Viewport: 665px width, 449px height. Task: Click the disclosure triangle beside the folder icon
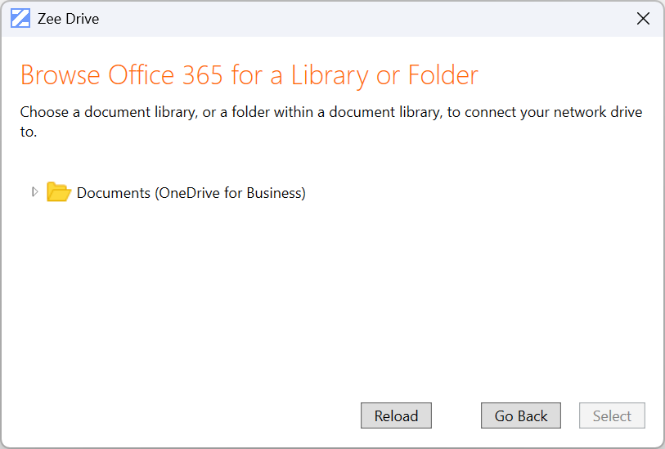[x=34, y=192]
